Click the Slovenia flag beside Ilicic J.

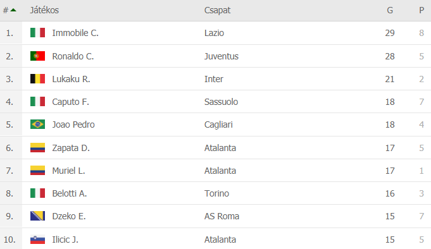pos(38,240)
